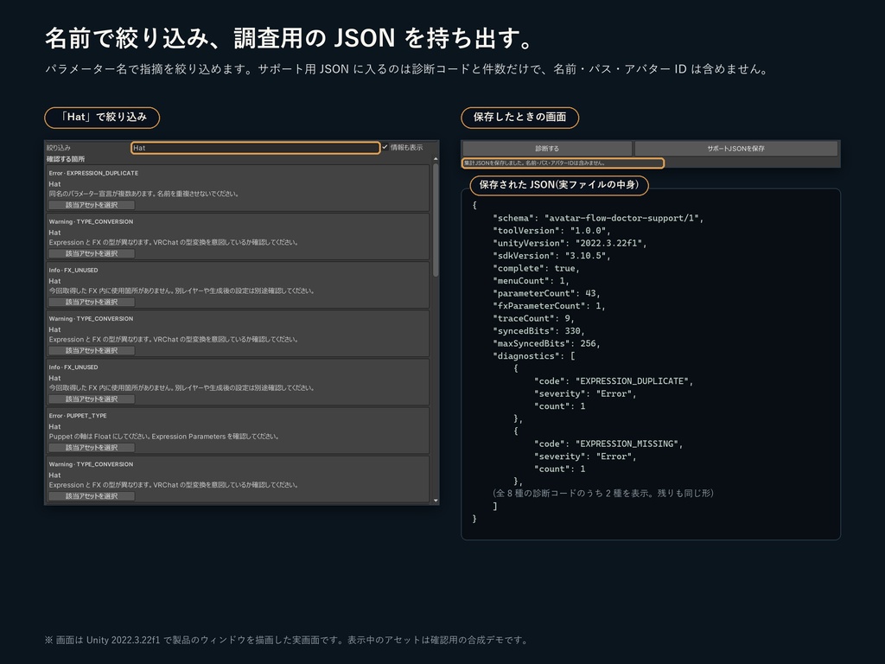The image size is (885, 664).
Task: Click the 「Hat」で絞り込み label
Action: [x=102, y=118]
